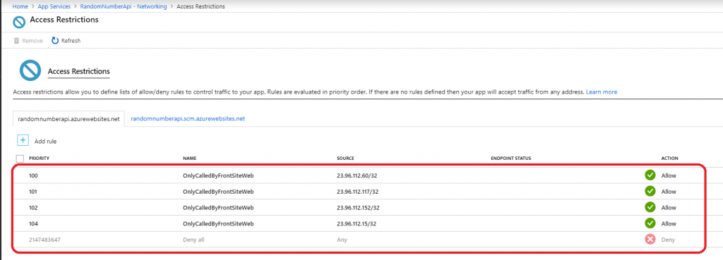
Task: Click OnlyCalledByFrontSiteWeb name in priority 100 row
Action: pos(218,175)
